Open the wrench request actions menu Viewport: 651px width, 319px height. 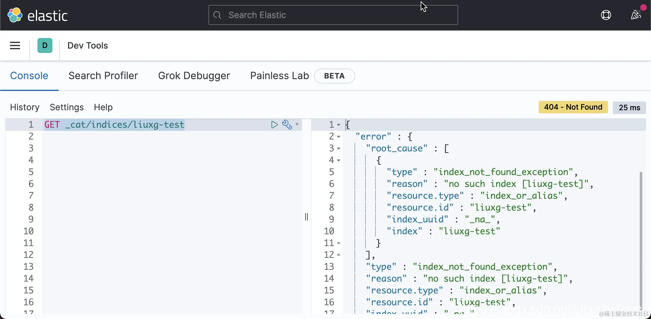tap(287, 125)
